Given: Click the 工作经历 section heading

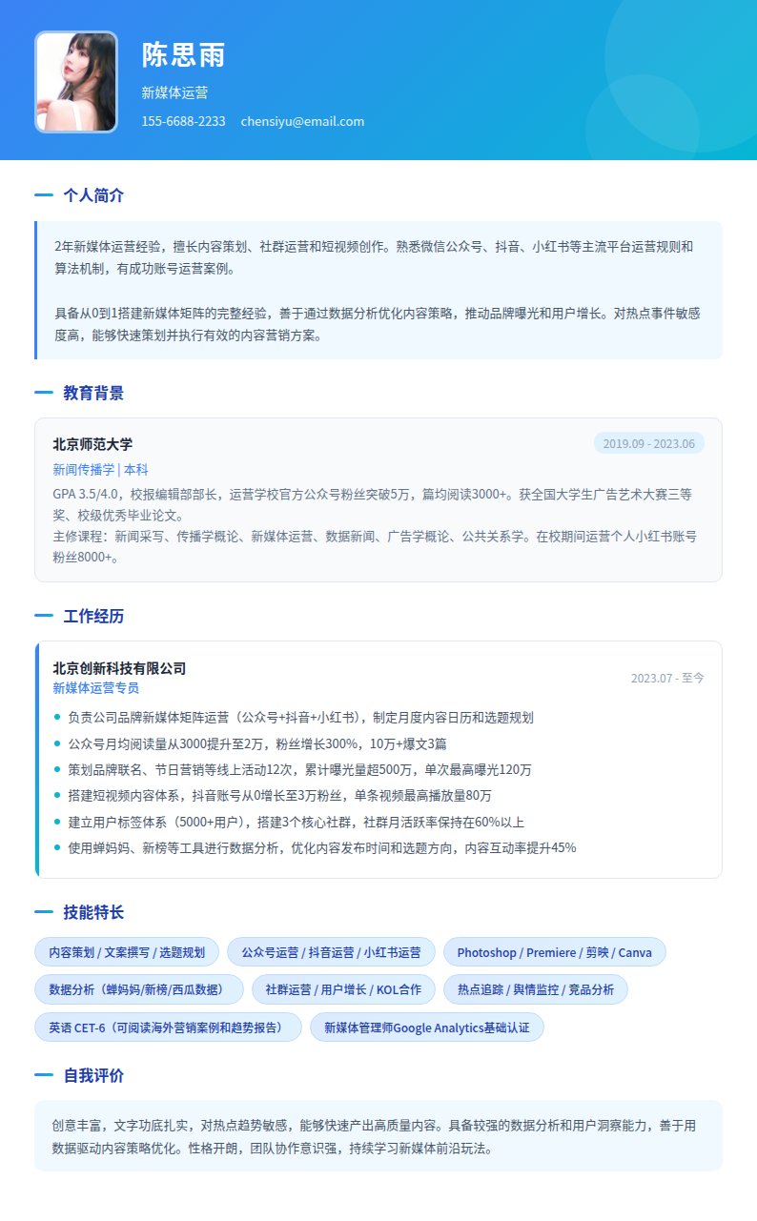Looking at the screenshot, I should tap(93, 617).
